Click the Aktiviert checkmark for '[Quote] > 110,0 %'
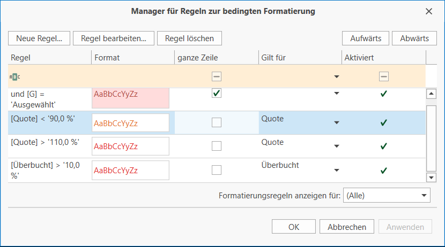Screen dimensions: 445x247 (x=383, y=146)
